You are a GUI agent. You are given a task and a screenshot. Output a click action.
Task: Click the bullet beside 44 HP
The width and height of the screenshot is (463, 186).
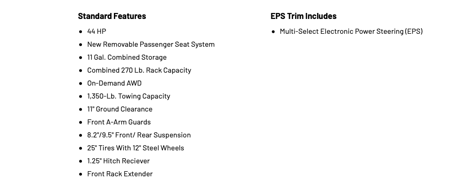[81, 31]
